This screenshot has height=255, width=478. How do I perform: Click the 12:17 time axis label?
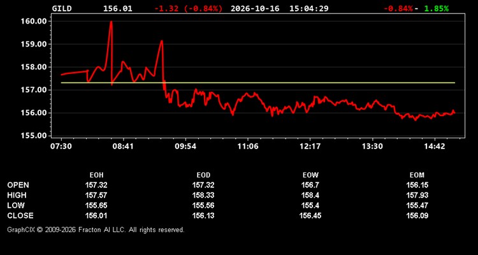[x=310, y=147]
